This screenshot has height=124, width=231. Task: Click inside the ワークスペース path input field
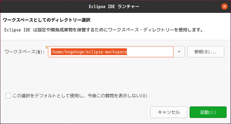coord(111,52)
